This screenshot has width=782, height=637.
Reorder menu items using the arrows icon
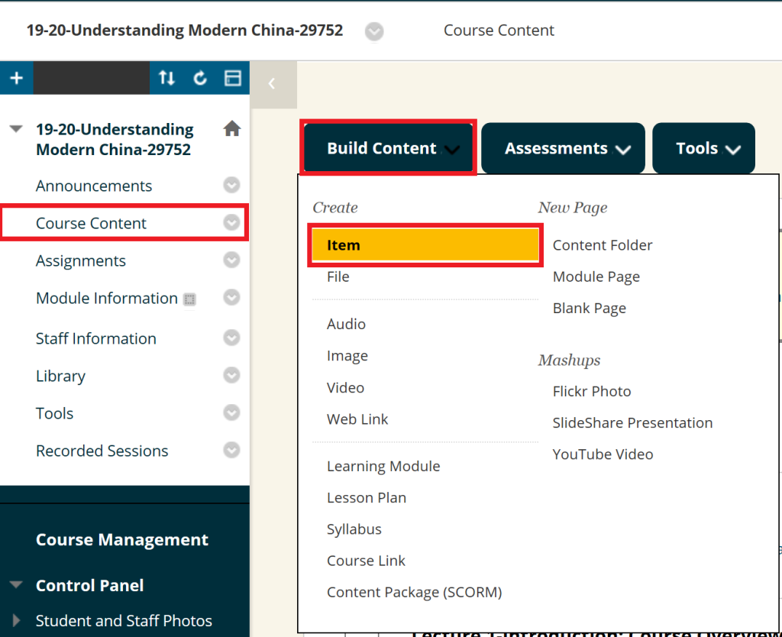[x=166, y=78]
